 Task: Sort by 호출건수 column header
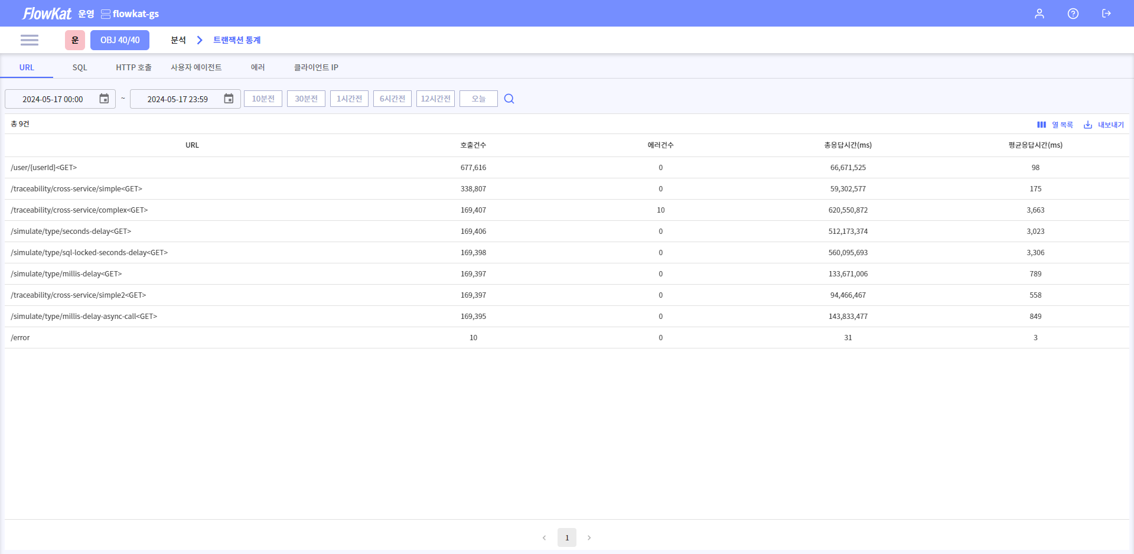[473, 145]
